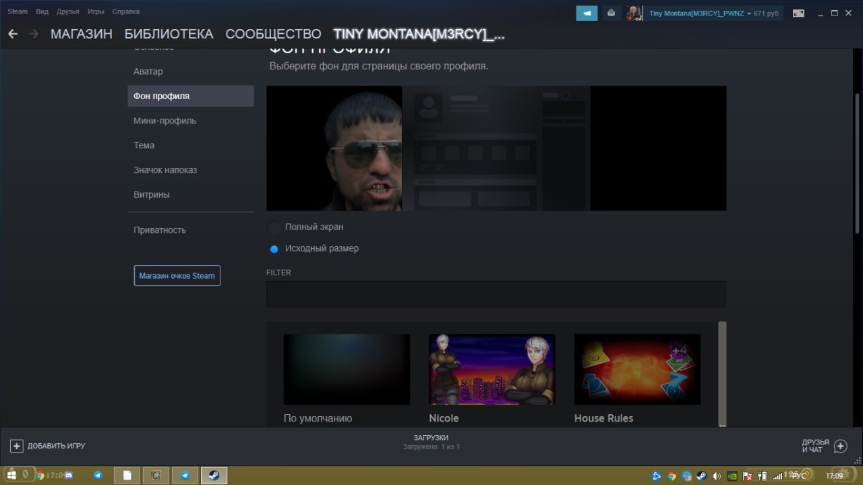Click the background list scrollbar

(723, 374)
